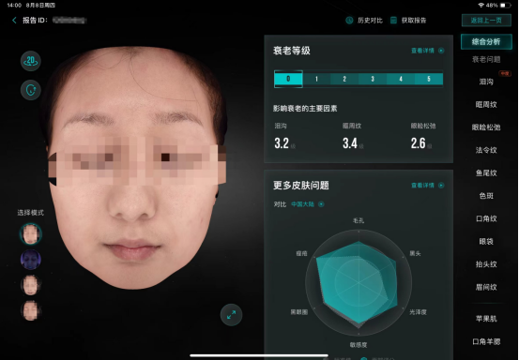Open 更多皮肤问题 details arrow icon
The width and height of the screenshot is (519, 360).
pos(441,185)
